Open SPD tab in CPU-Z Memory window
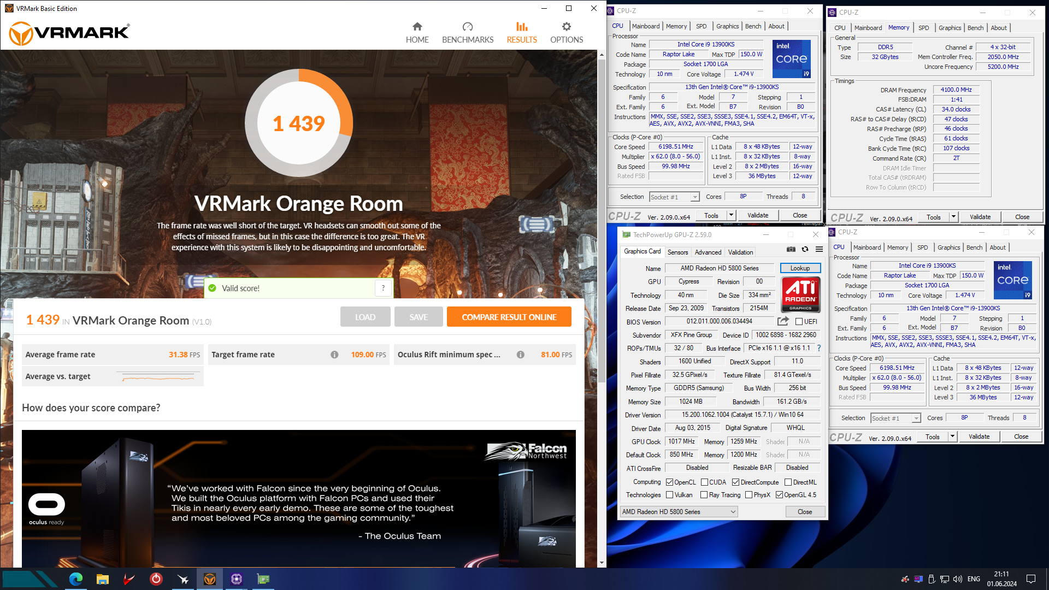 pos(923,28)
